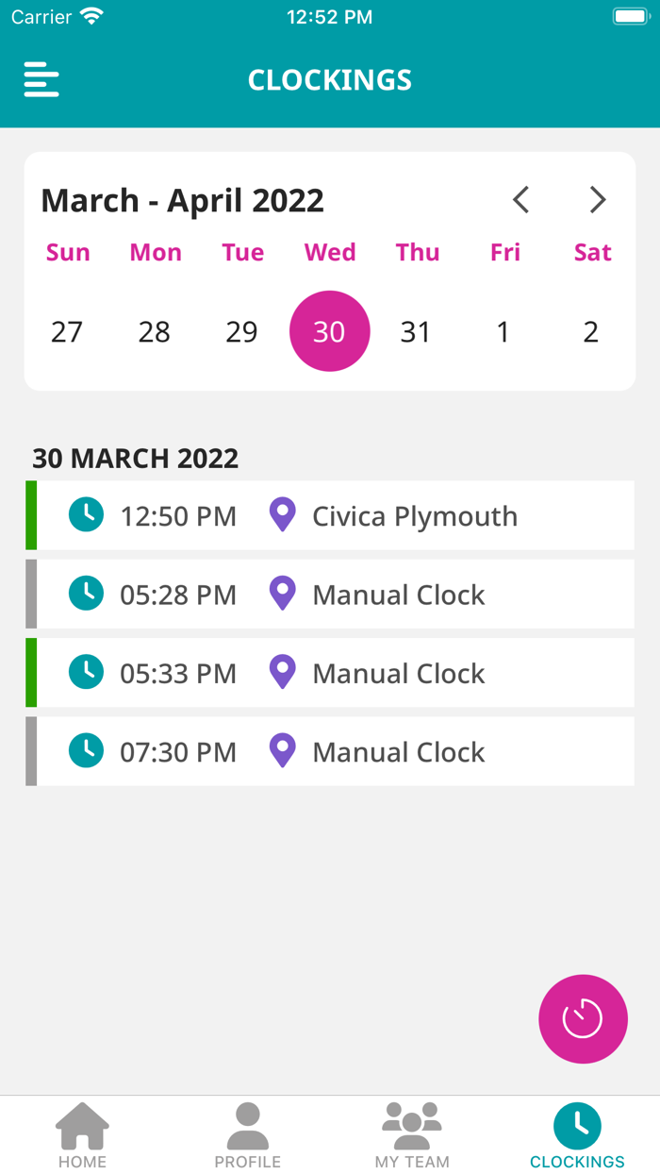Click the pink clock history floating button
This screenshot has width=660, height=1174.
(583, 1019)
